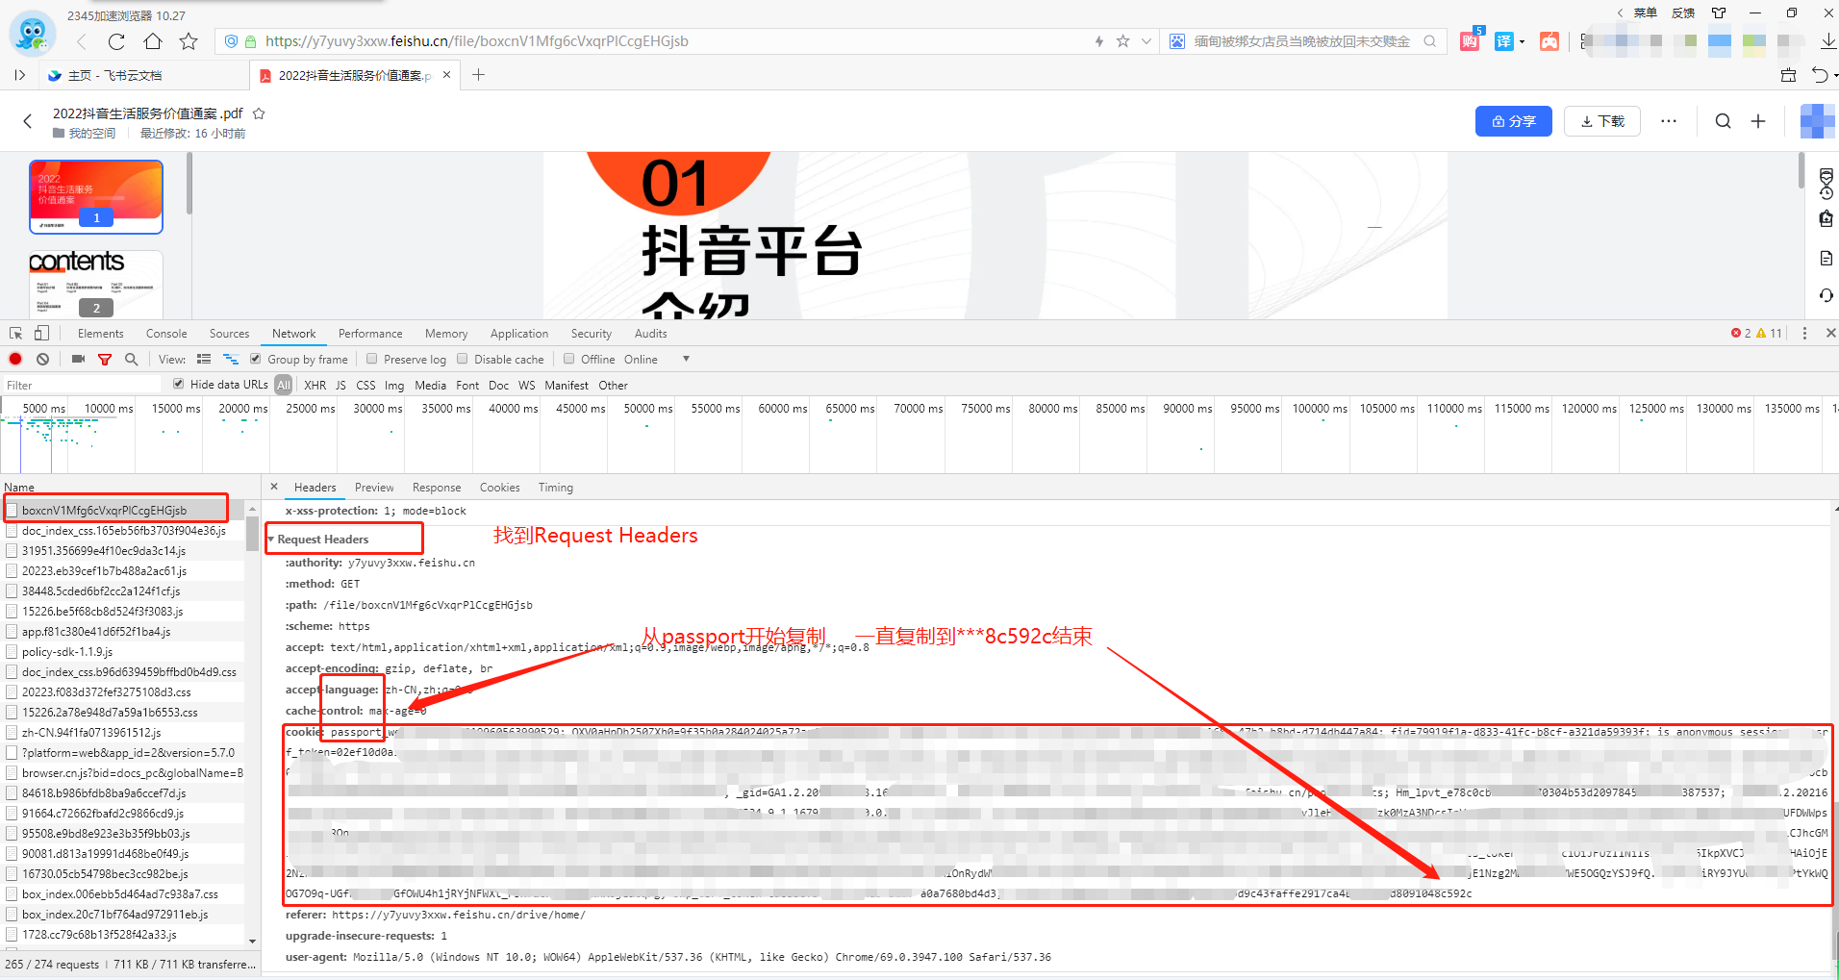Switch to the Console tab in DevTools
The image size is (1839, 980).
click(x=166, y=334)
